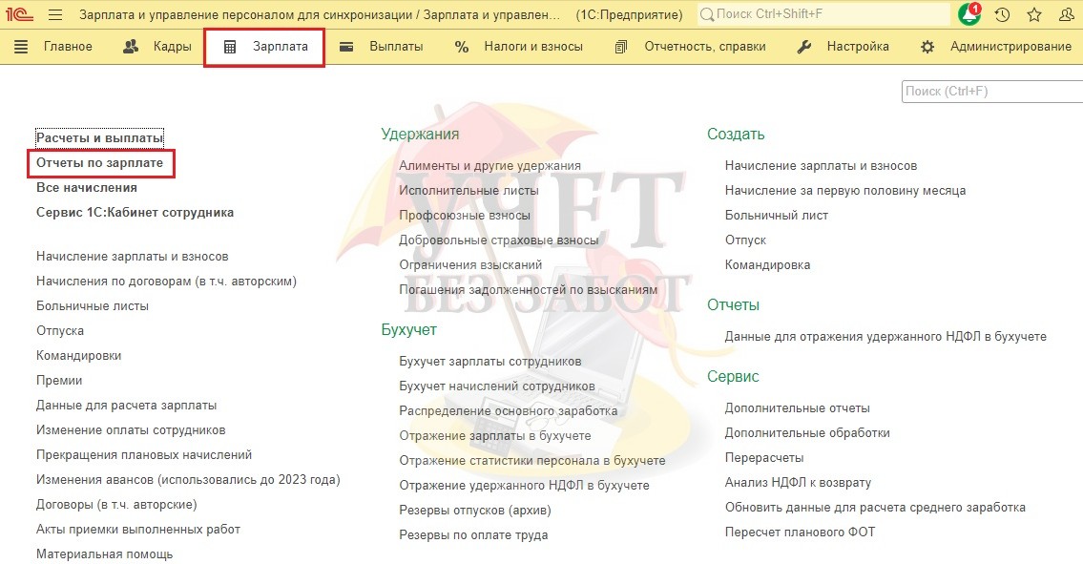Open the Главное section
1083x564 pixels.
click(x=68, y=47)
